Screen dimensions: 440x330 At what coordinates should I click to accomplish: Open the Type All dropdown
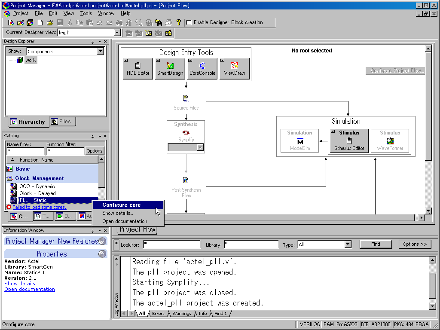tap(348, 244)
